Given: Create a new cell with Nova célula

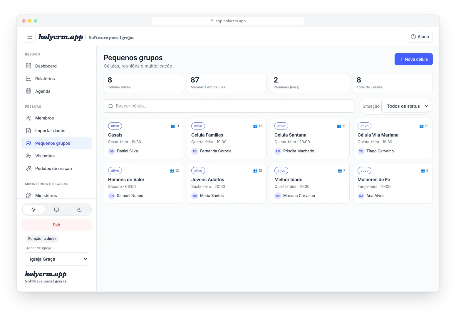Looking at the screenshot, I should 413,59.
